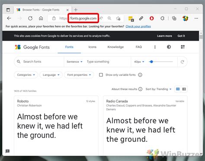
Task: Open the Fonts tab
Action: click(69, 47)
